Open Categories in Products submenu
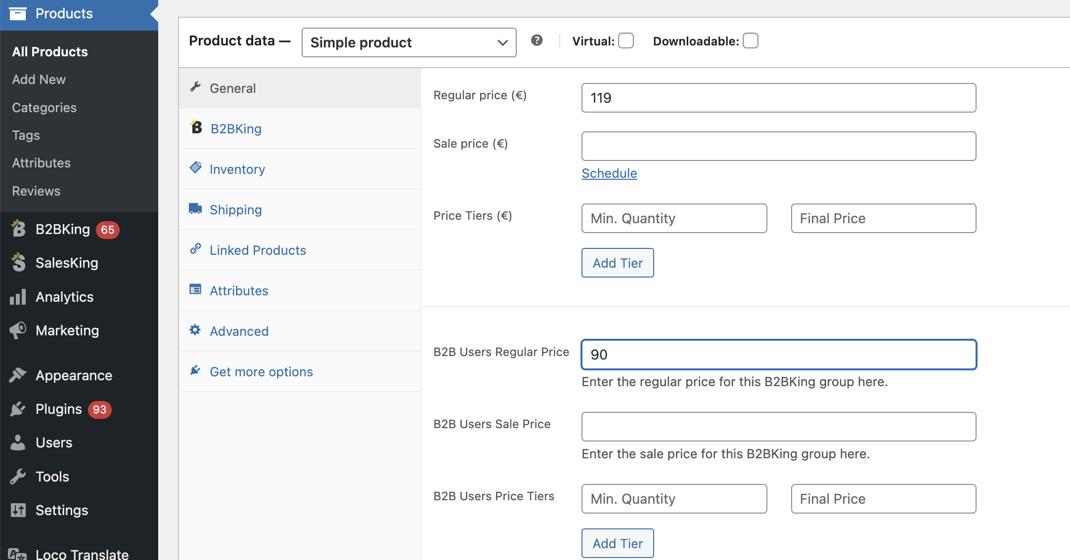The image size is (1070, 560). [44, 108]
